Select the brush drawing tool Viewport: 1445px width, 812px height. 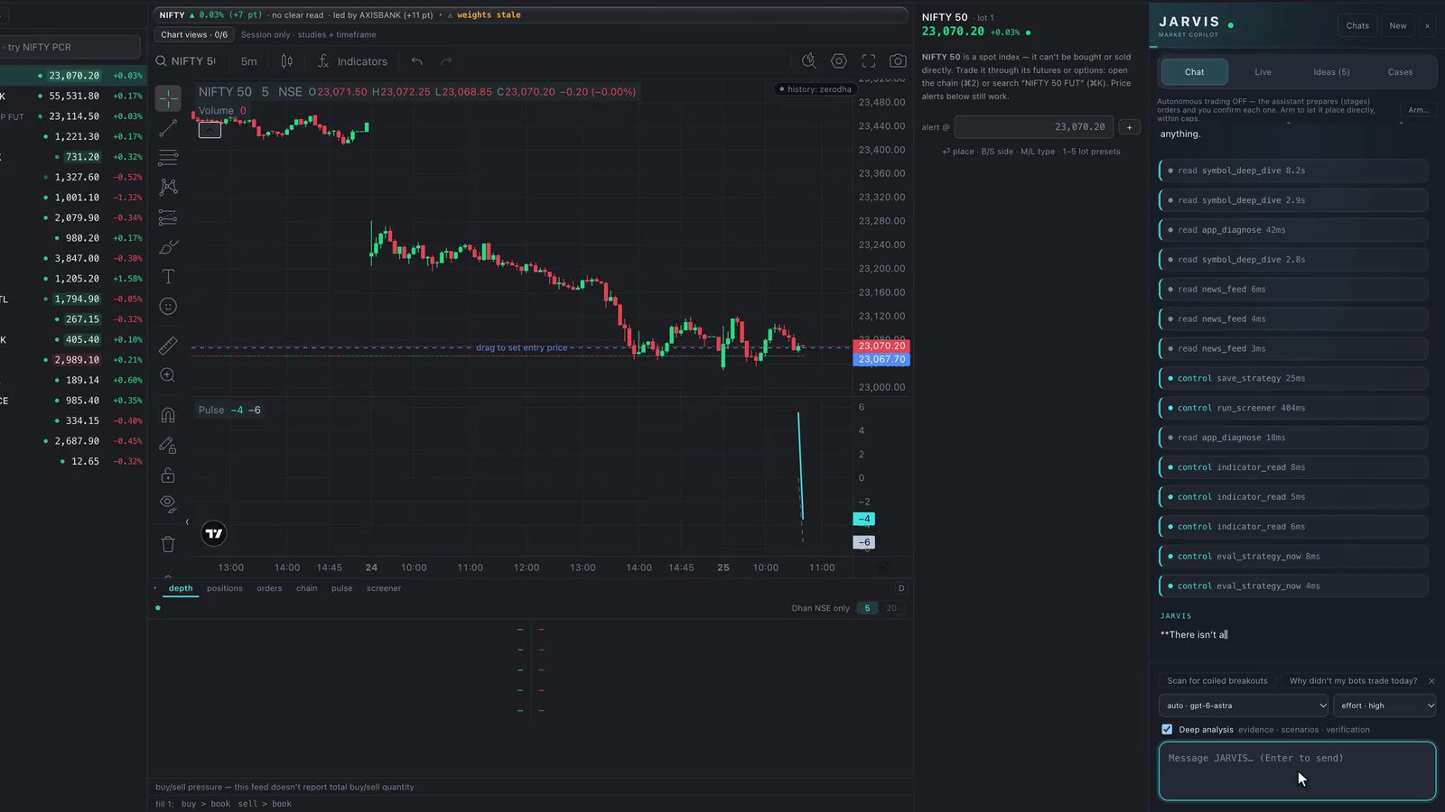coord(168,247)
